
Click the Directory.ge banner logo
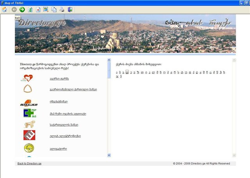(x=42, y=23)
